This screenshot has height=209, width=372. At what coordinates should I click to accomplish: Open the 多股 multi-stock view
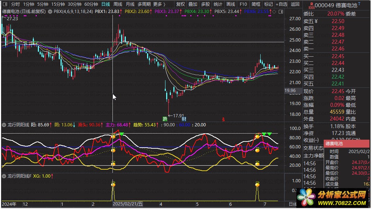(205, 4)
